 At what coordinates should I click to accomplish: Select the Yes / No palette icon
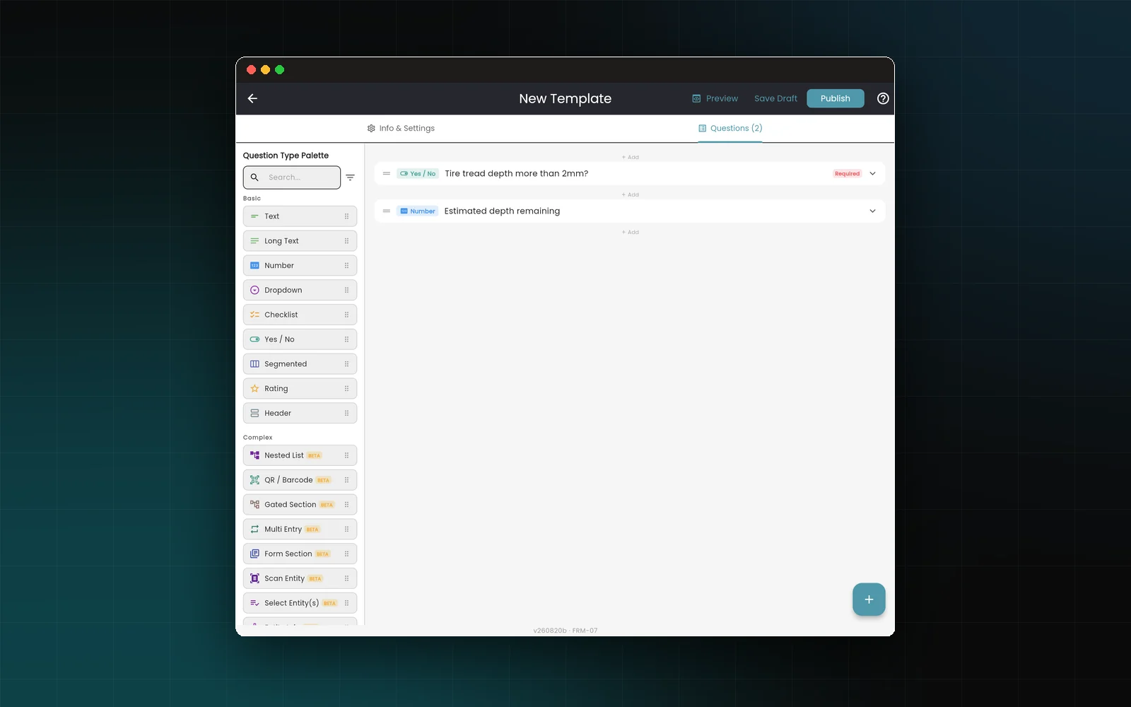254,339
